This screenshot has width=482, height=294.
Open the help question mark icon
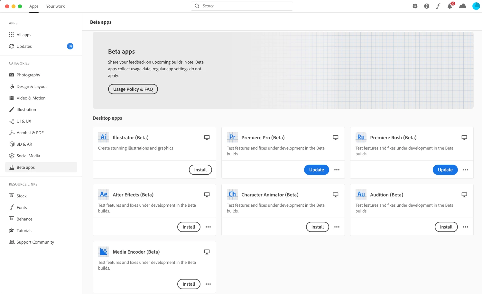[x=427, y=6]
